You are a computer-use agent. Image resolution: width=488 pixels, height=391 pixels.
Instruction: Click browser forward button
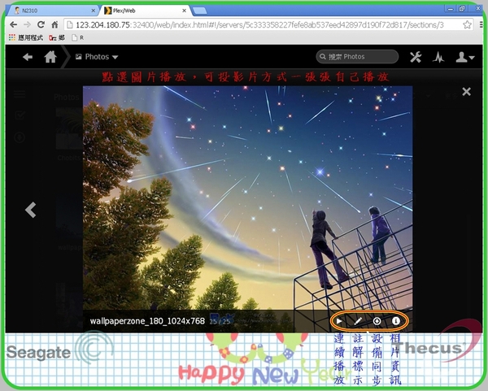coord(28,24)
